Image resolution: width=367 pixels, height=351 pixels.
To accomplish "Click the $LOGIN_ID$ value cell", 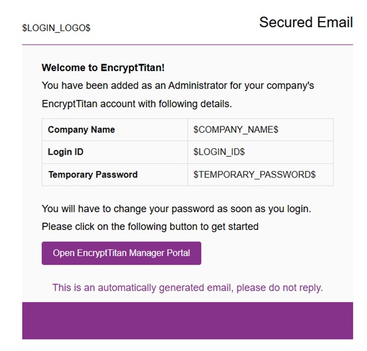I will (x=261, y=152).
